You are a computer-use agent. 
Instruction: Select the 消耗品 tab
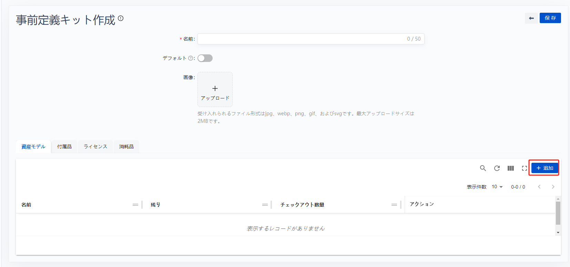126,147
